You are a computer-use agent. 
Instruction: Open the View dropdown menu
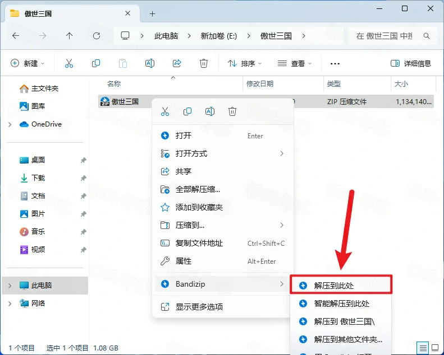tap(295, 63)
